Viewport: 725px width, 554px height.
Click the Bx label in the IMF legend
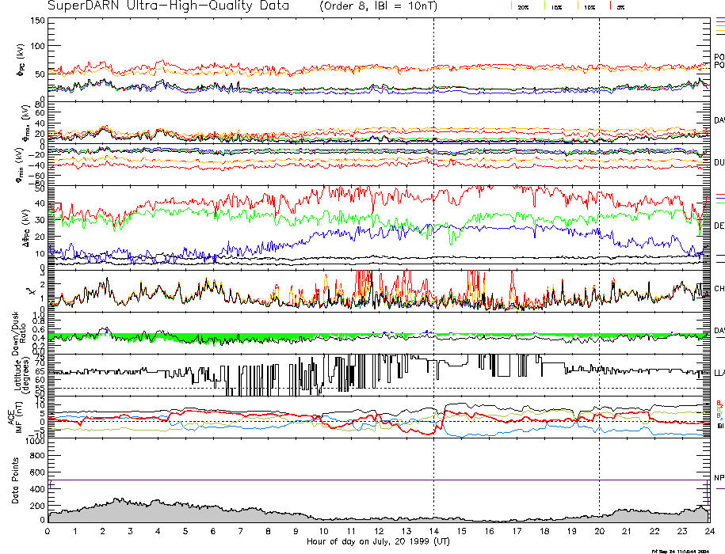click(x=719, y=415)
